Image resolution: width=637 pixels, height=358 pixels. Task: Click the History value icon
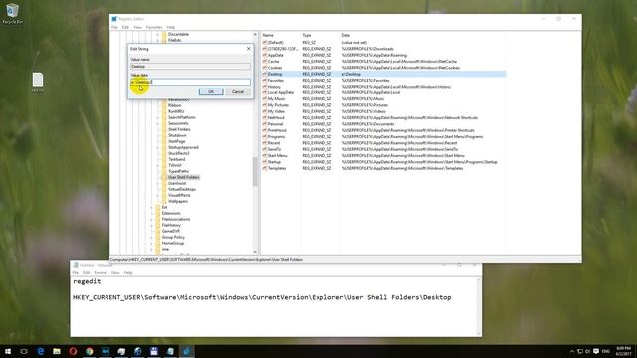click(x=265, y=87)
